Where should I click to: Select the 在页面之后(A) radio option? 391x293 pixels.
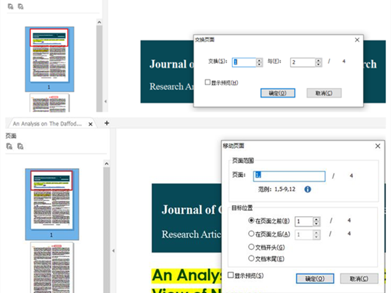(252, 233)
